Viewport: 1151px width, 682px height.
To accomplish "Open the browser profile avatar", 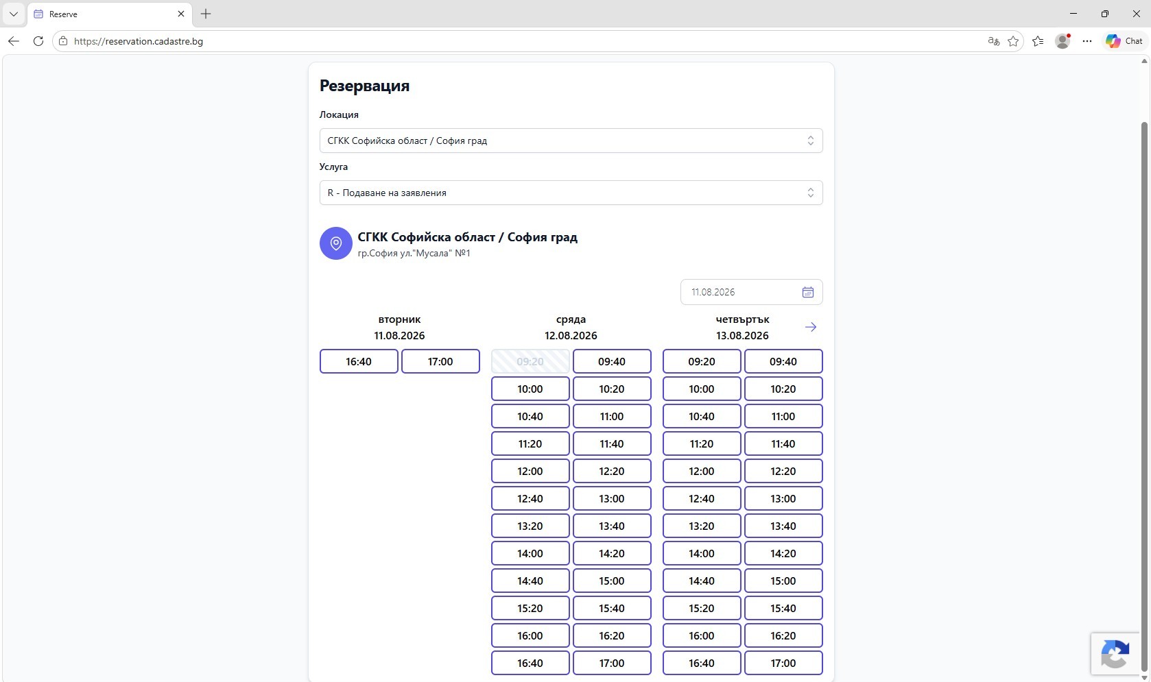I will point(1063,41).
